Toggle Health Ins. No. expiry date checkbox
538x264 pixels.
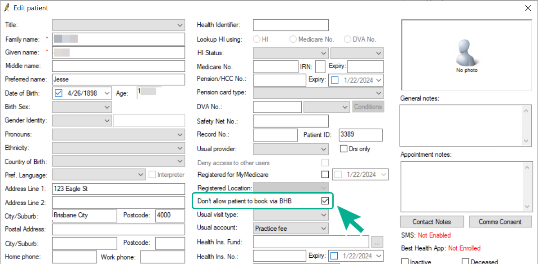click(335, 256)
